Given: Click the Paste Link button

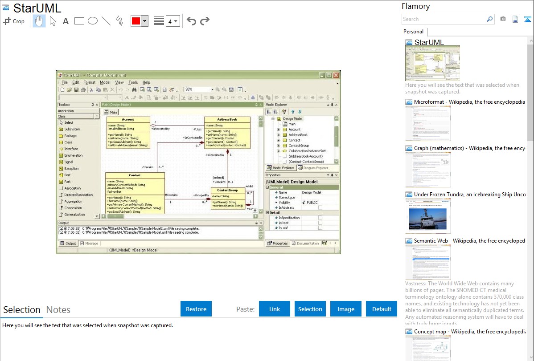Looking at the screenshot, I should pyautogui.click(x=275, y=309).
